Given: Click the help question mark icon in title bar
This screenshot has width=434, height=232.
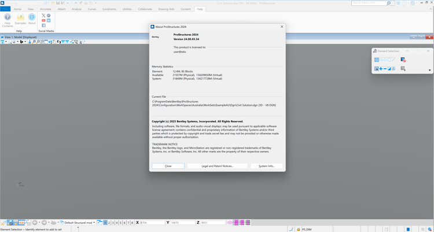Looking at the screenshot, I should click(404, 3).
